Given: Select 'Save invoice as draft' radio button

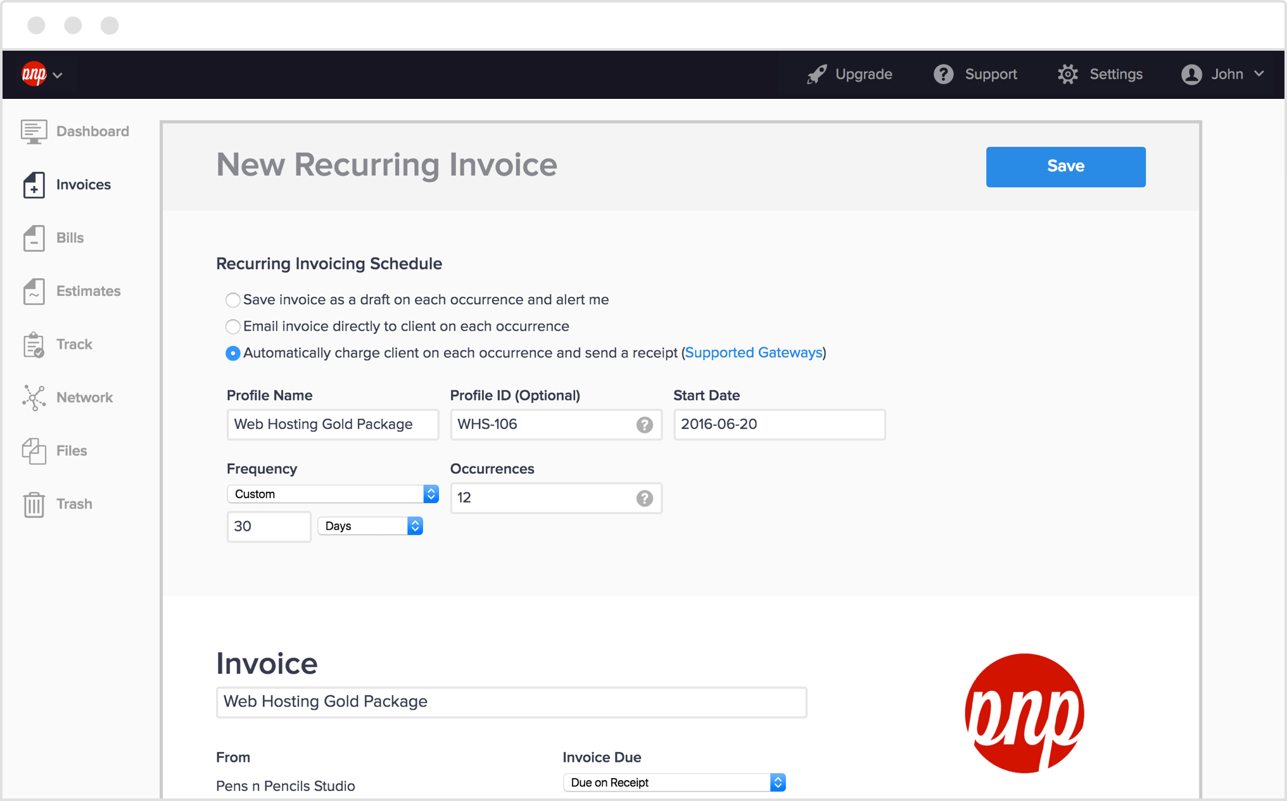Looking at the screenshot, I should tap(233, 299).
